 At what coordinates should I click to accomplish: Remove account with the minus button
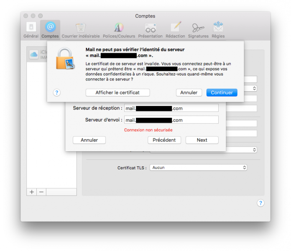pos(41,192)
